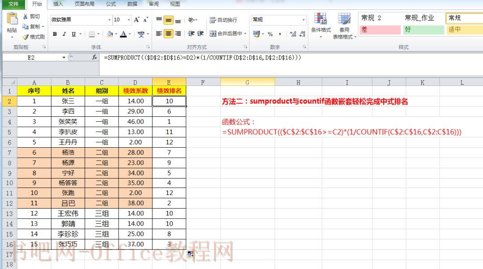
Task: Expand the Name Box dropdown arrow
Action: click(64, 58)
